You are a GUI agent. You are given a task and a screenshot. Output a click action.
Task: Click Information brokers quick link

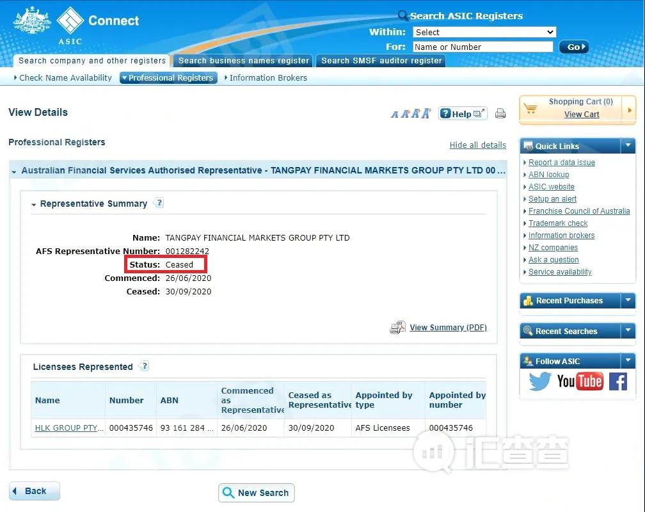click(562, 236)
